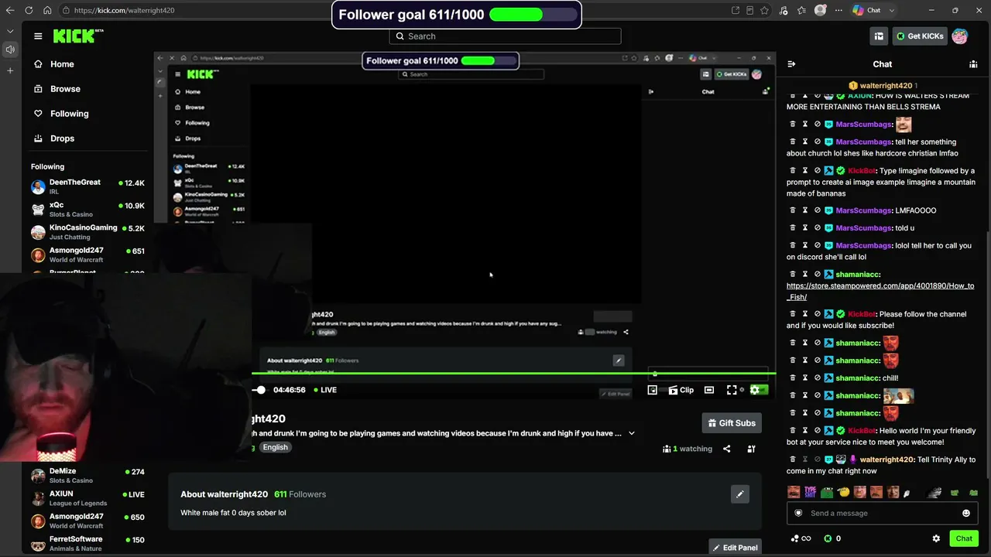Open channel points infinity icon
This screenshot has height=557, width=991.
pos(801,538)
